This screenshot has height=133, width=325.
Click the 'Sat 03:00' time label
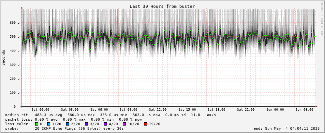coord(70,110)
